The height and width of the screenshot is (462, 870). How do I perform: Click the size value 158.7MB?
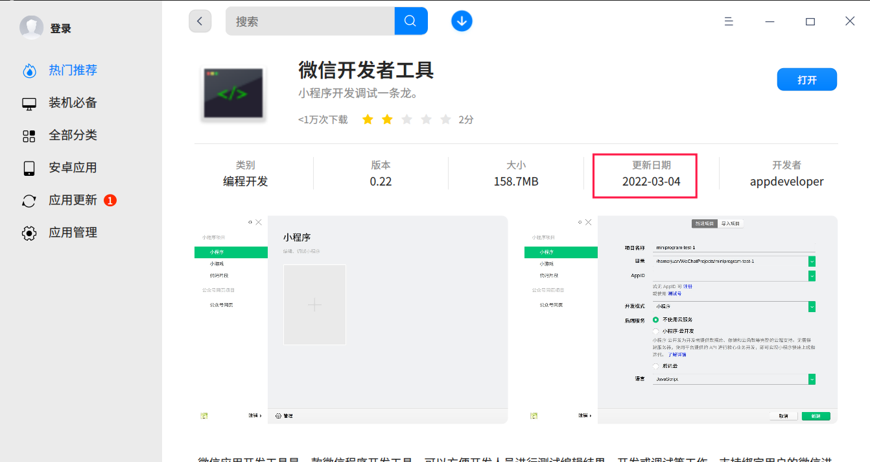pos(516,182)
